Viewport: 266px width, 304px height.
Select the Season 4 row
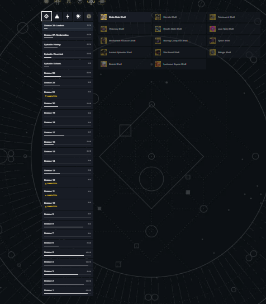(68, 263)
